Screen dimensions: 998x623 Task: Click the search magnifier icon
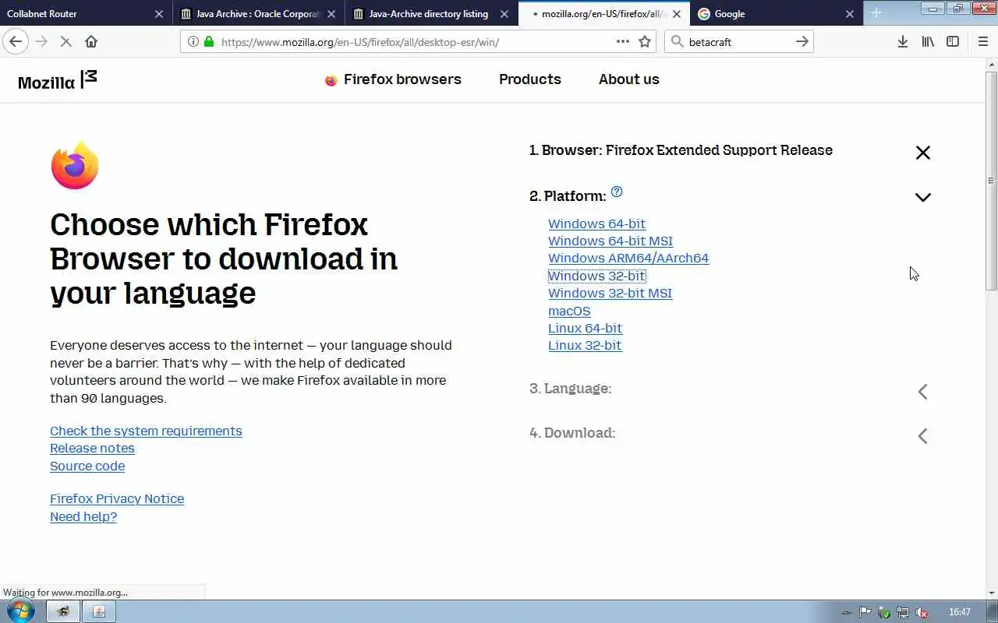tap(677, 41)
